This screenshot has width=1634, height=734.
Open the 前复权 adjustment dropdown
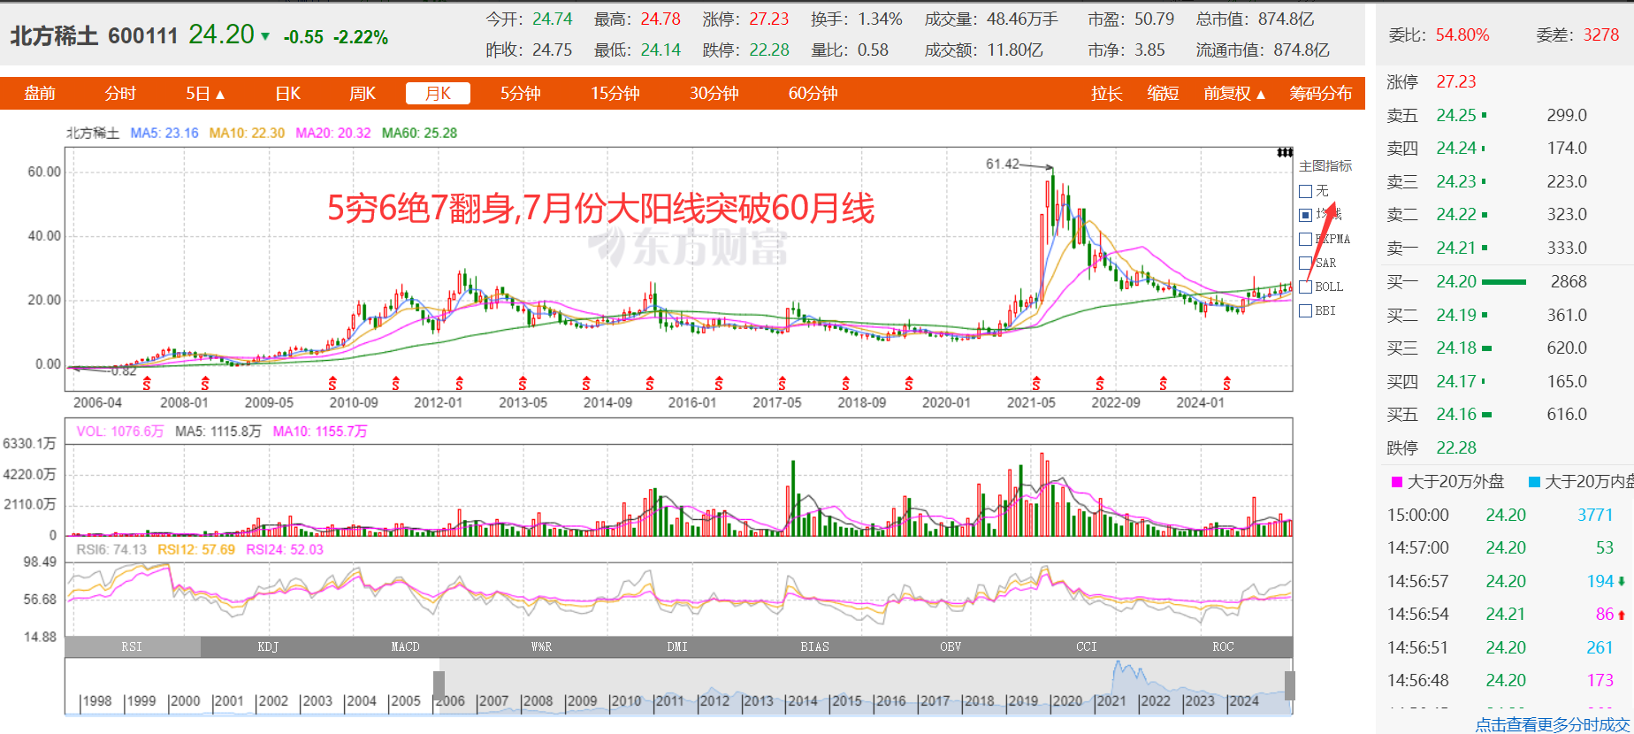(x=1234, y=94)
